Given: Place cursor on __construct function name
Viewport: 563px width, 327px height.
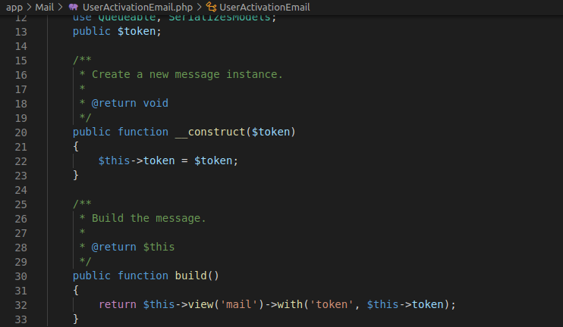Looking at the screenshot, I should (x=209, y=132).
